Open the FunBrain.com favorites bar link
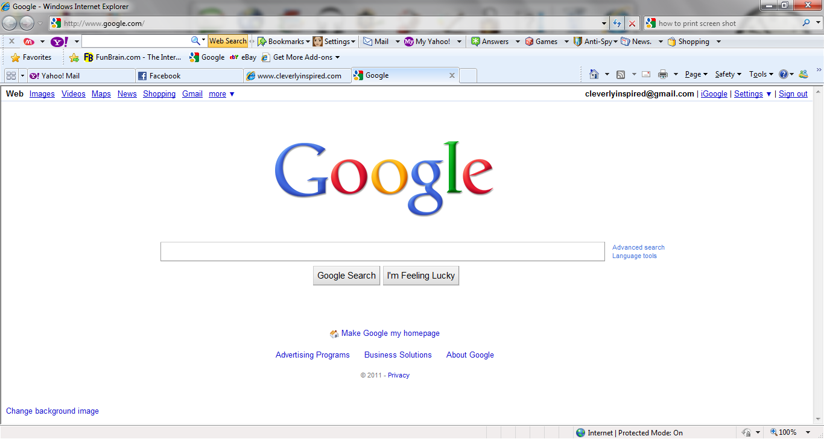This screenshot has height=439, width=824. pyautogui.click(x=133, y=57)
